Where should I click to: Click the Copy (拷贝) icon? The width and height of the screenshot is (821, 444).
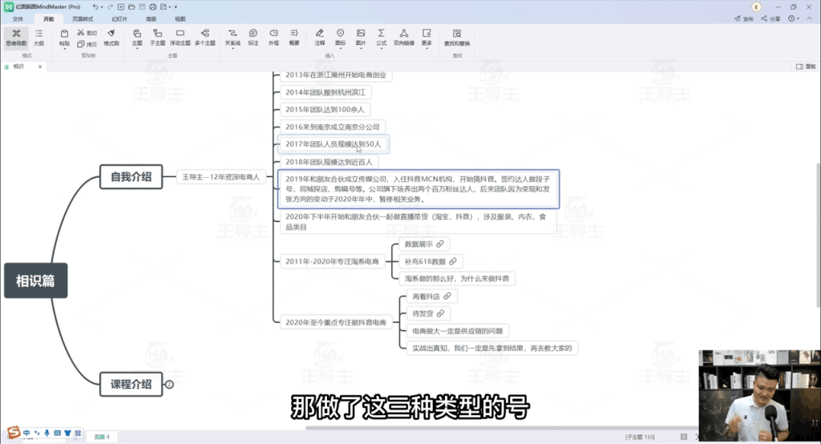tap(81, 44)
